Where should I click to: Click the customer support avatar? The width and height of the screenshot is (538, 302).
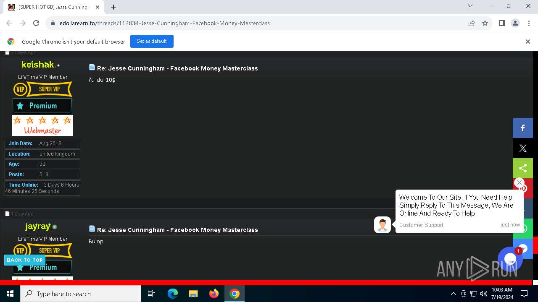point(382,225)
